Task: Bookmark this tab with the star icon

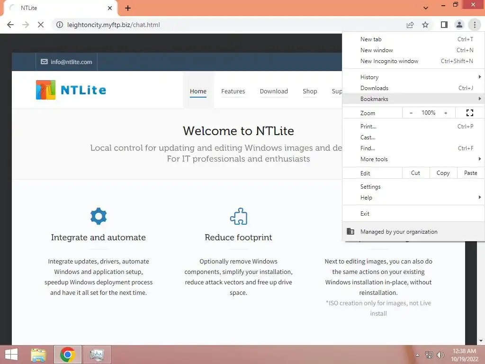Action: click(x=425, y=25)
